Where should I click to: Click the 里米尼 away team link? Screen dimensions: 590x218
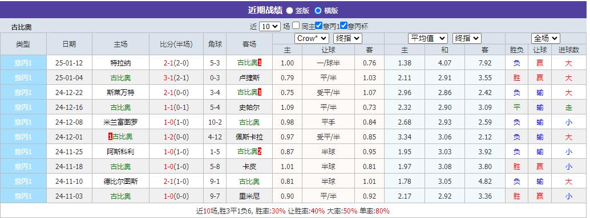point(249,196)
